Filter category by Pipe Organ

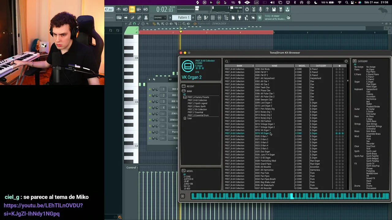click(x=371, y=84)
